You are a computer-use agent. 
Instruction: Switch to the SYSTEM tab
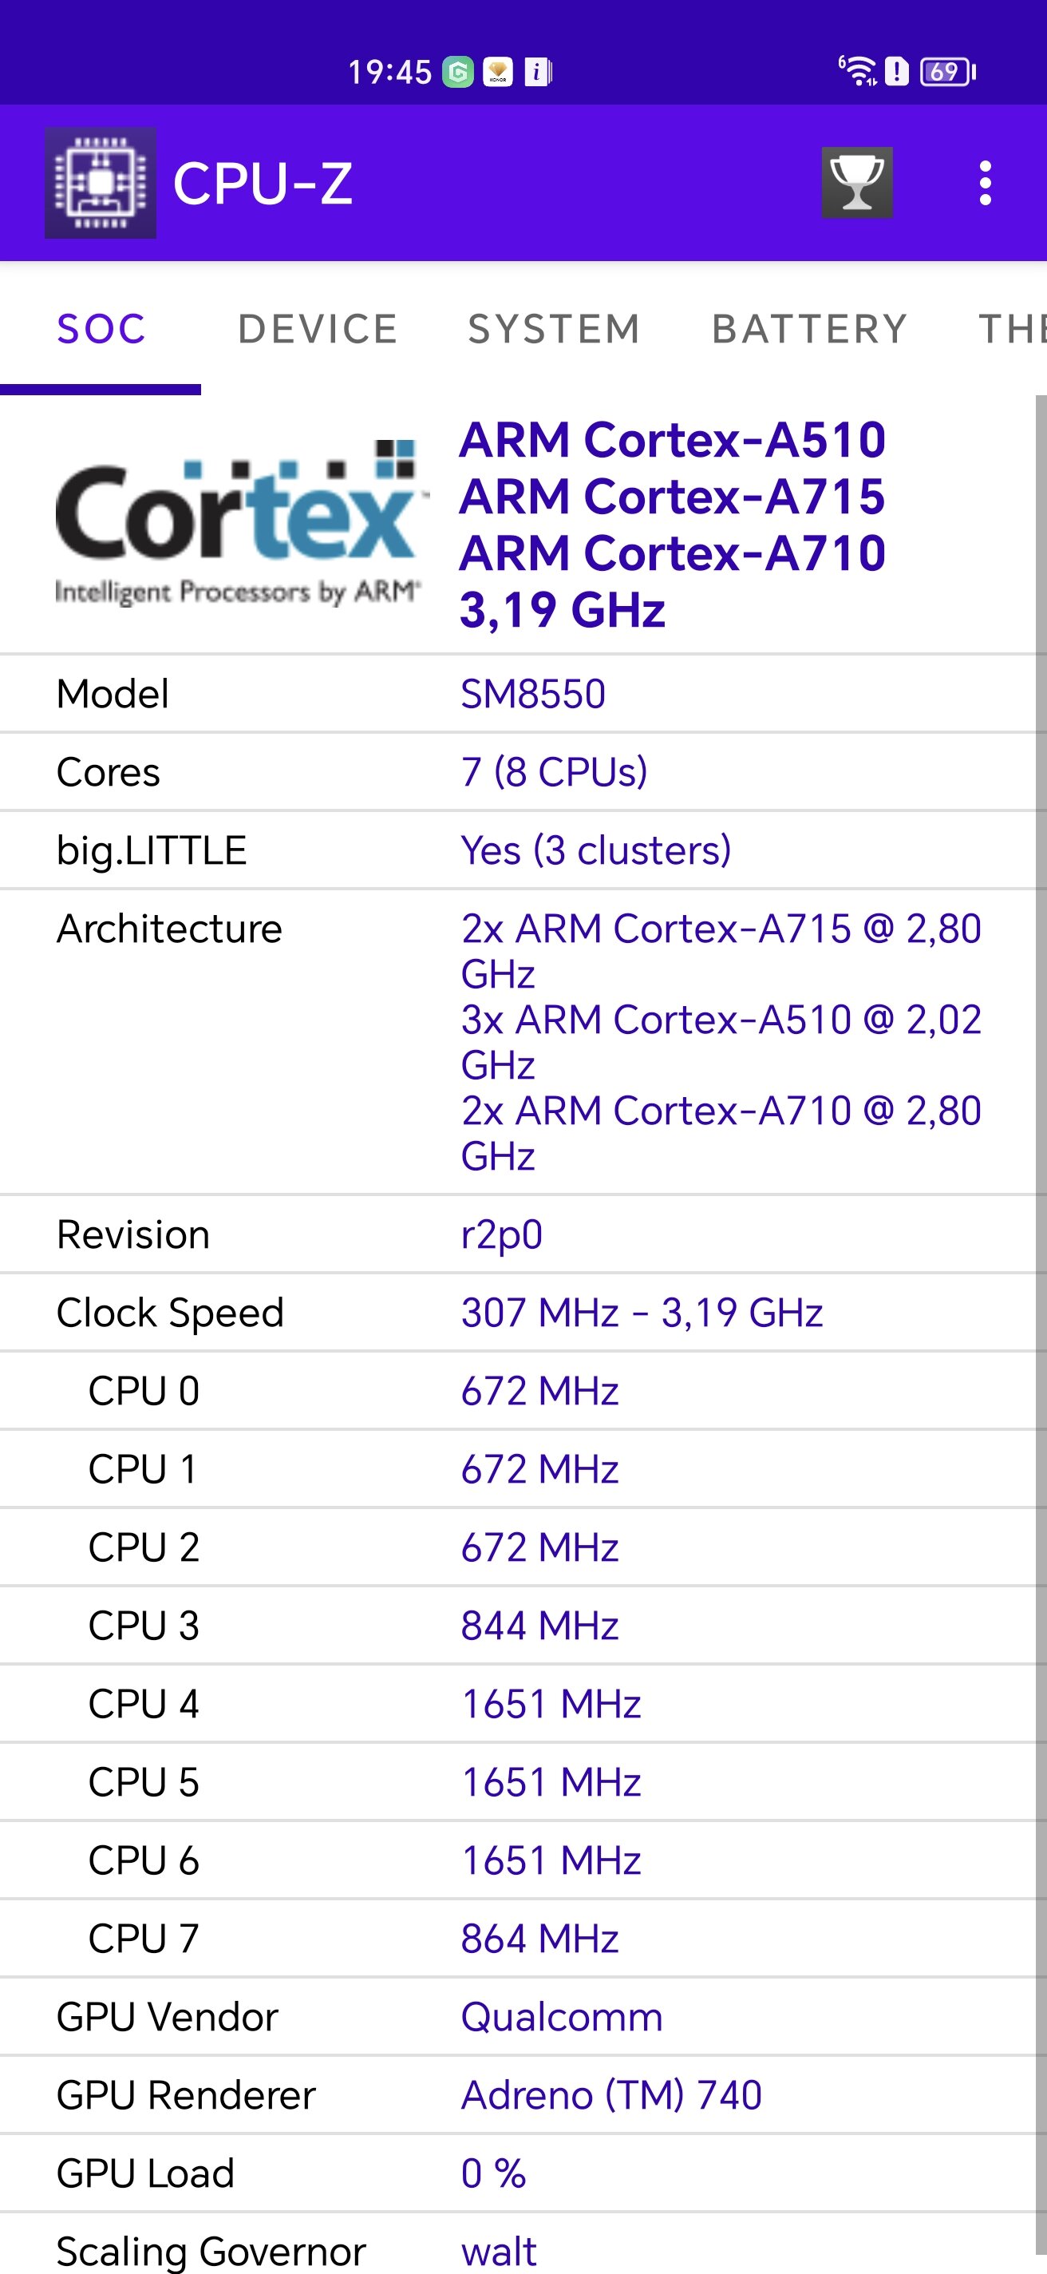553,329
